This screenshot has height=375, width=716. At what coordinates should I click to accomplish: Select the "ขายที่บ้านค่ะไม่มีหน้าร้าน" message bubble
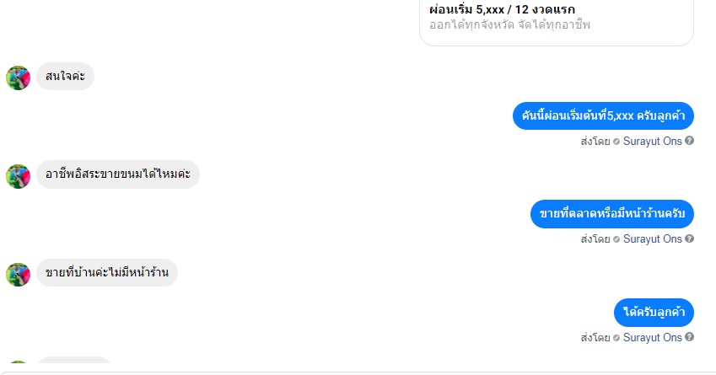tap(107, 273)
